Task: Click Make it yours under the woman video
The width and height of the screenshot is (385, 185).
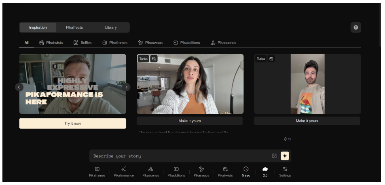Action: tap(190, 121)
